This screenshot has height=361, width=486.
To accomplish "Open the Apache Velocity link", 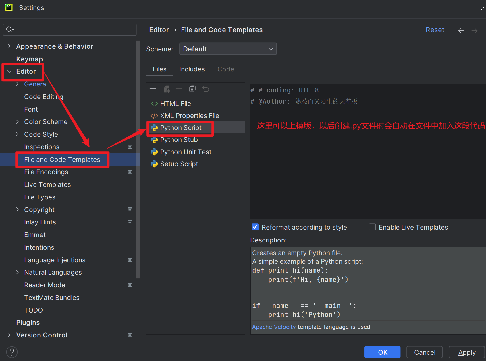I will pyautogui.click(x=274, y=327).
